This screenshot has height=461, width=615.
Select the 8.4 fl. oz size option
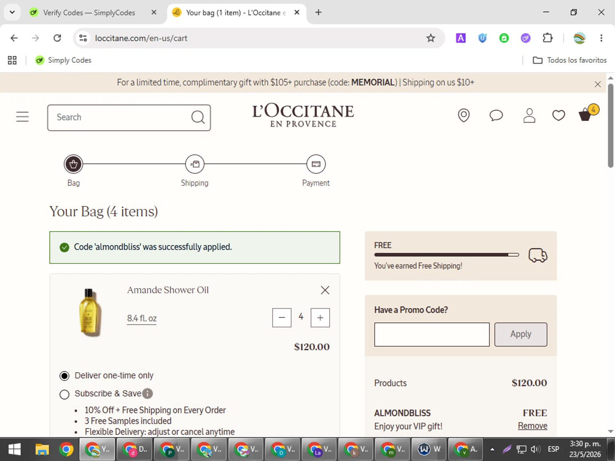[142, 318]
